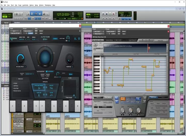Open the Marketplace menu
This screenshot has width=186, height=136.
(48, 5)
